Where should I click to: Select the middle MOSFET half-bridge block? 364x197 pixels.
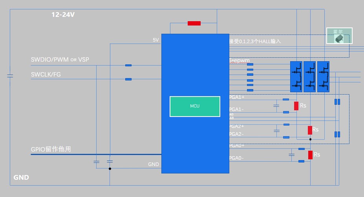(x=309, y=77)
